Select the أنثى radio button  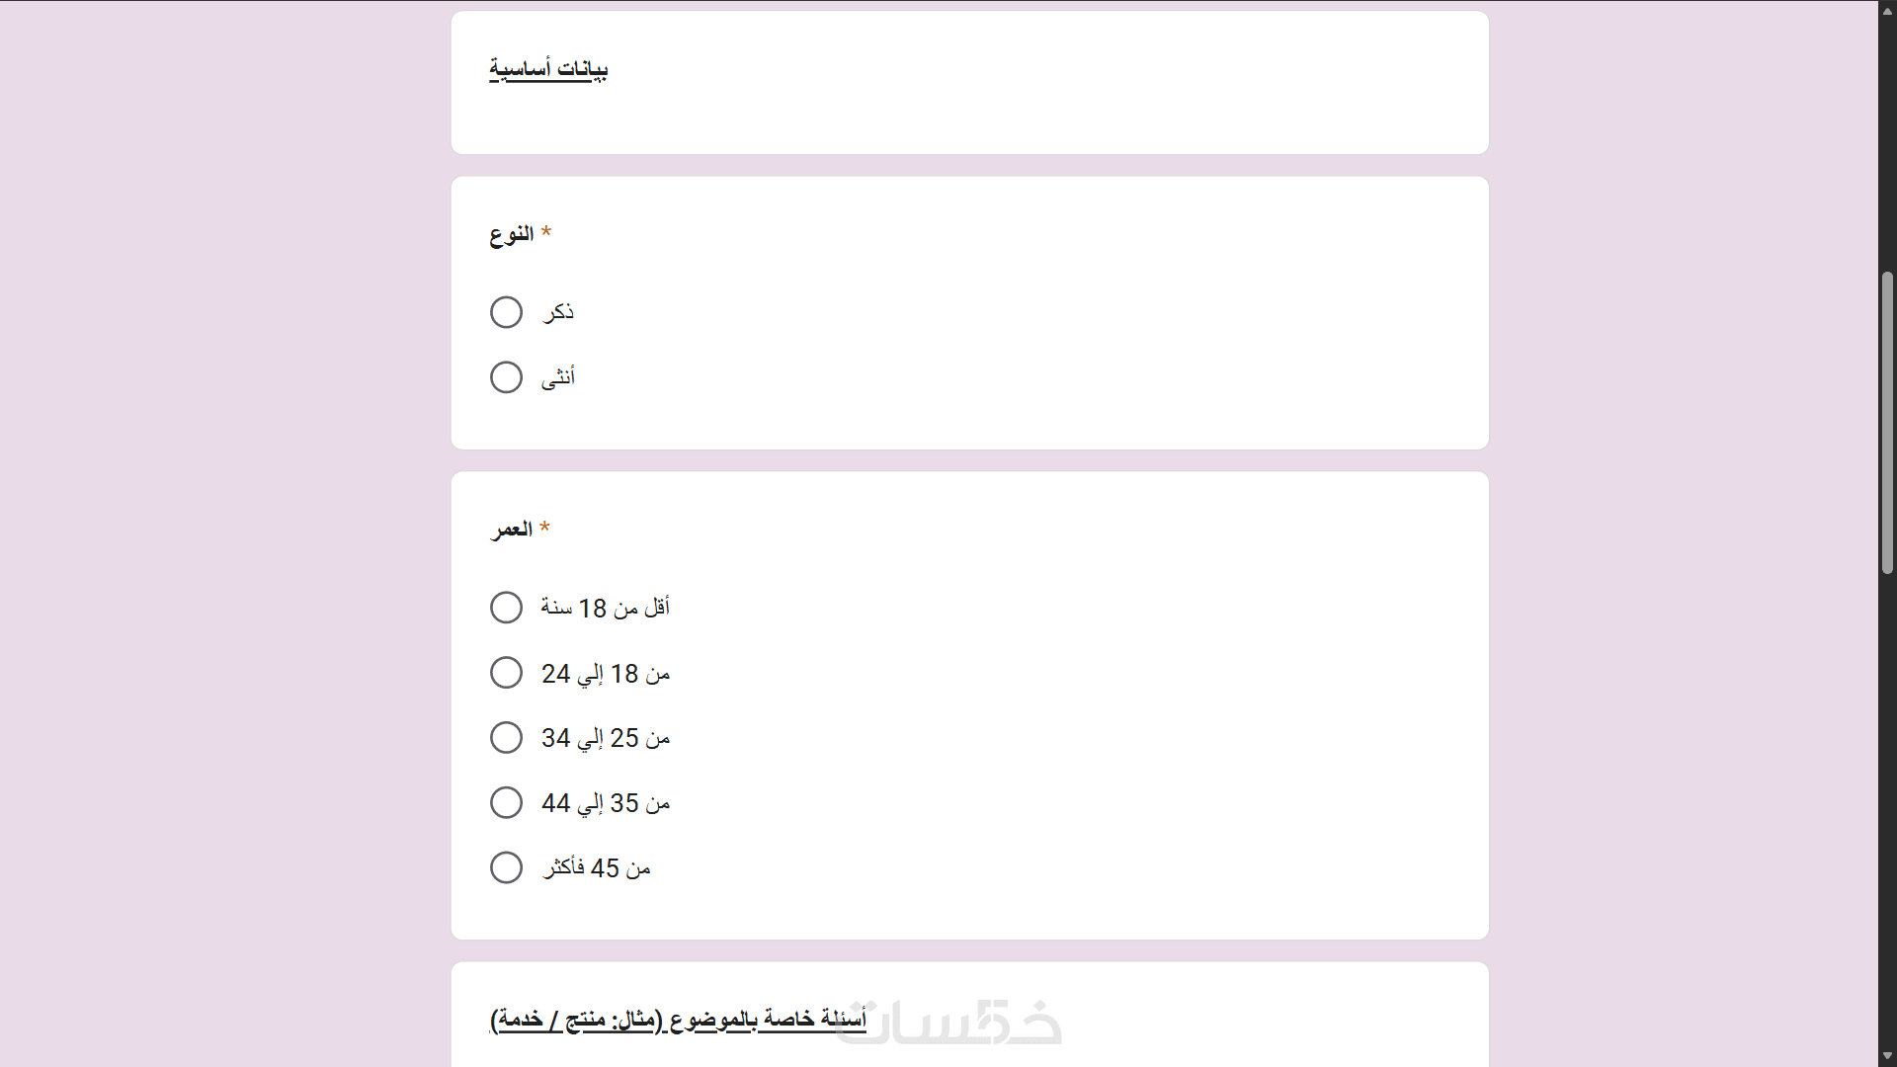click(x=506, y=377)
